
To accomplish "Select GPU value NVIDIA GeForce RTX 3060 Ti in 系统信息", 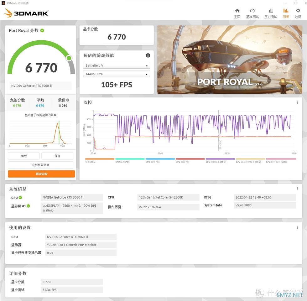I will [x=72, y=197].
